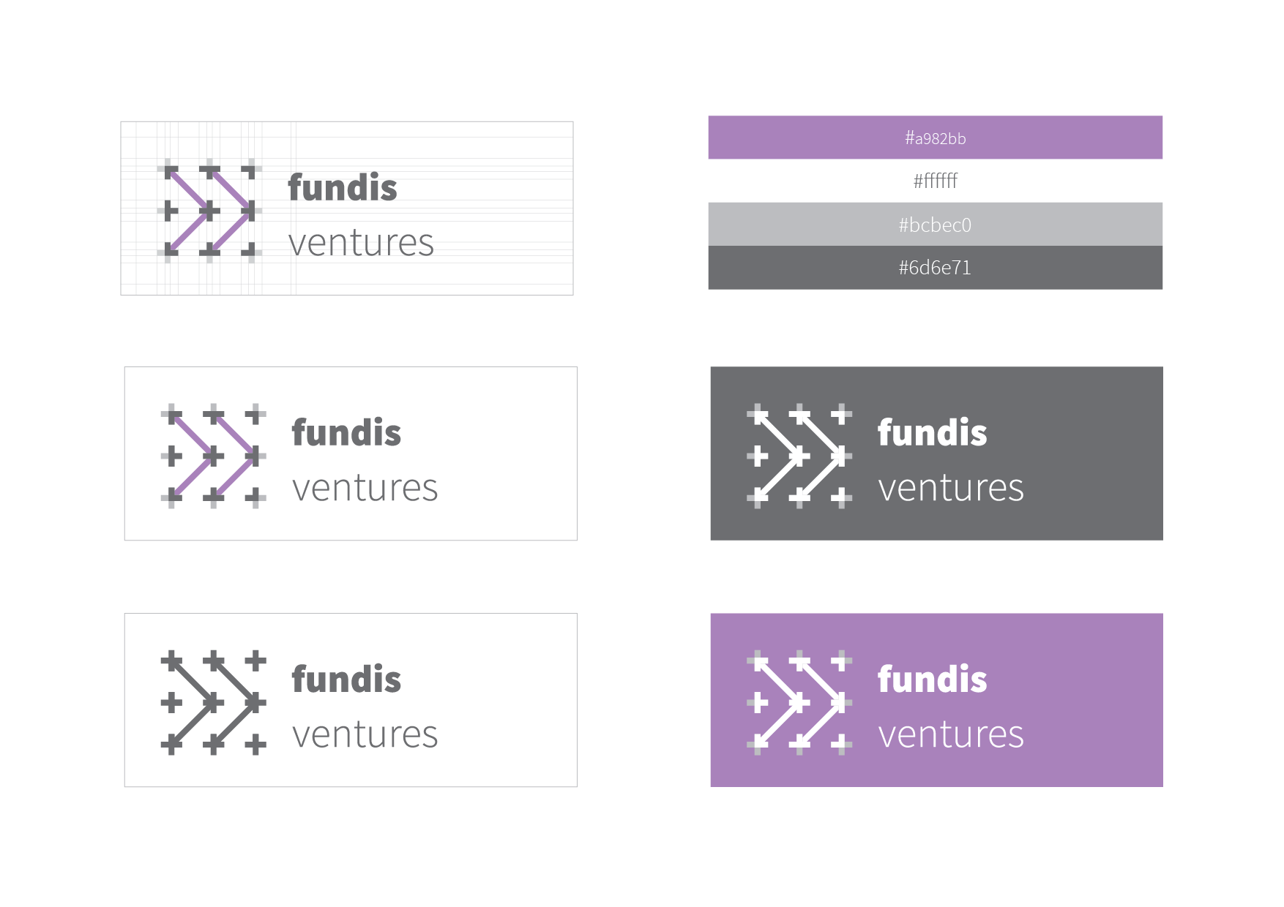Click the purple chevron icon in the white logo
Screen dimensions: 1284x907
click(x=214, y=456)
